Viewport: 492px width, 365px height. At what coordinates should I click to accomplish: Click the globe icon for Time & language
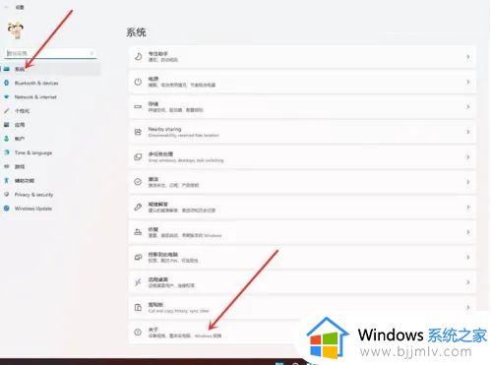[x=7, y=152]
